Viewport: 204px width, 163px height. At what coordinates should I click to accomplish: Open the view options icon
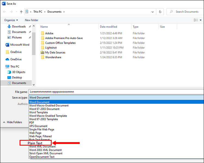(196, 20)
